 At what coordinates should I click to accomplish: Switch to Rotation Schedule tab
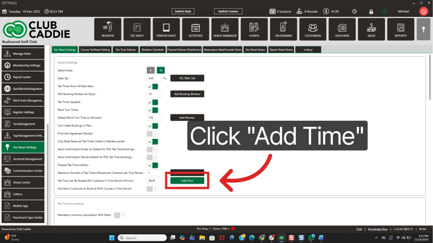pos(153,50)
